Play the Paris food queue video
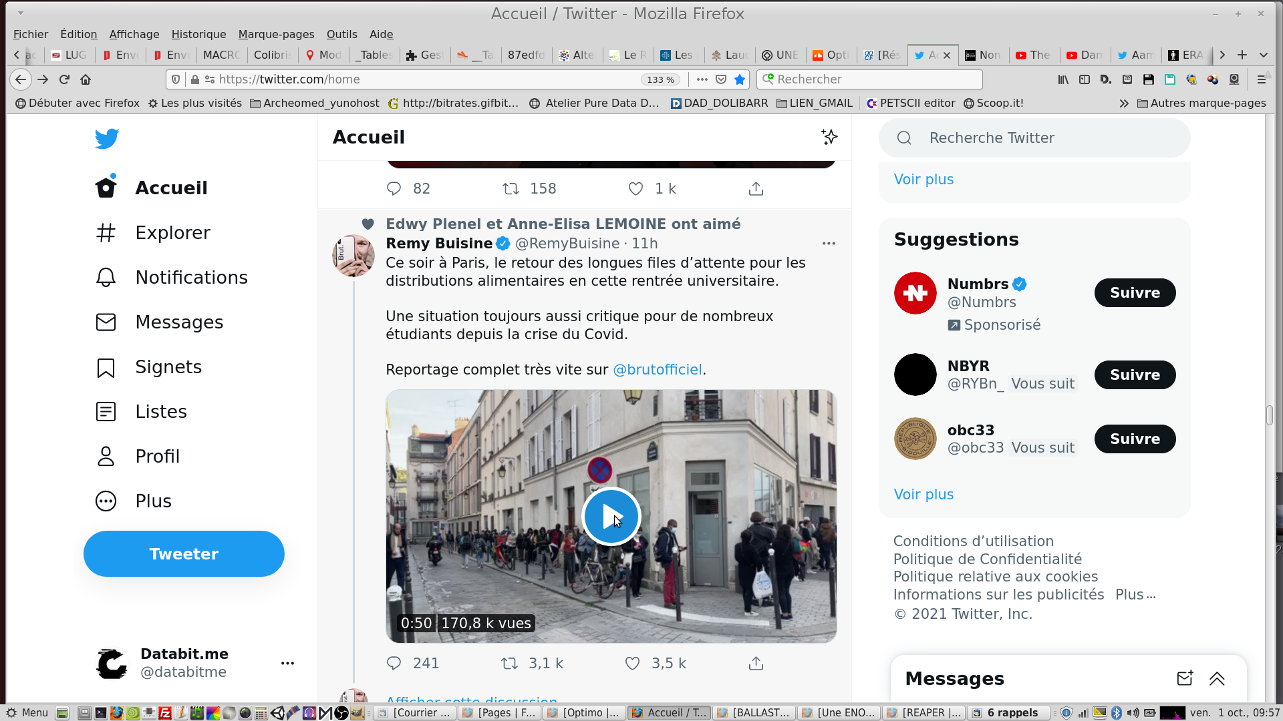Viewport: 1283px width, 721px height. pos(611,516)
